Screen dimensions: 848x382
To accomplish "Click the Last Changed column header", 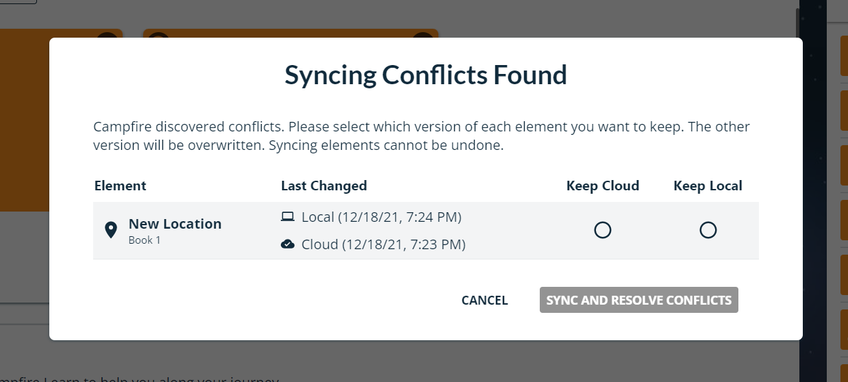I will [x=324, y=186].
